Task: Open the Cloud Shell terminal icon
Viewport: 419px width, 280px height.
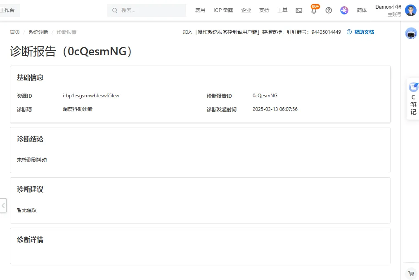Action: click(x=299, y=10)
